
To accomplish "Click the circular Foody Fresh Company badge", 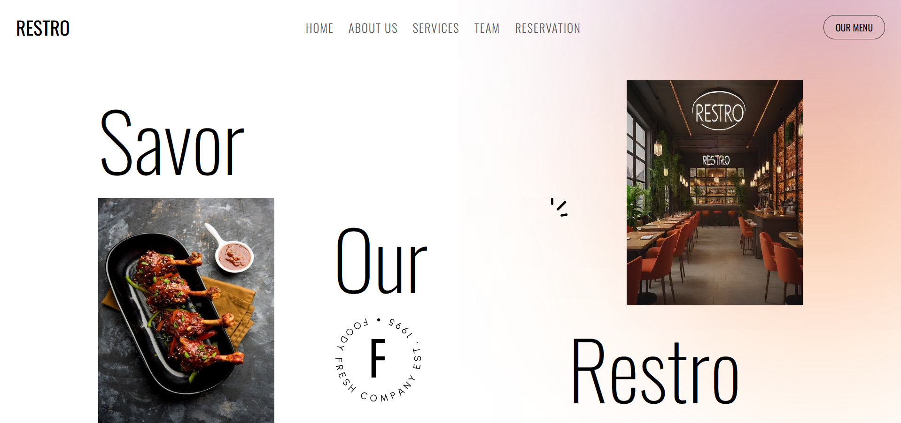I will (x=379, y=360).
